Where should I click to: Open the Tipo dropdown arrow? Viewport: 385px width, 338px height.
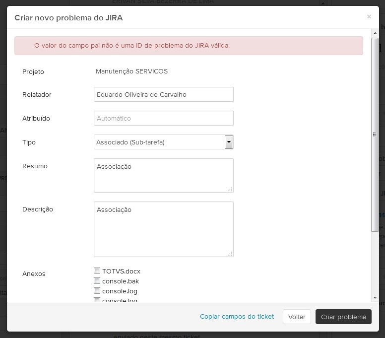[229, 142]
